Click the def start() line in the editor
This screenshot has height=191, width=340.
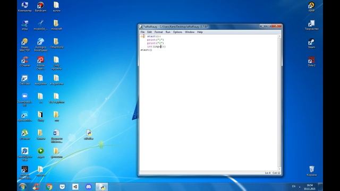pos(150,37)
